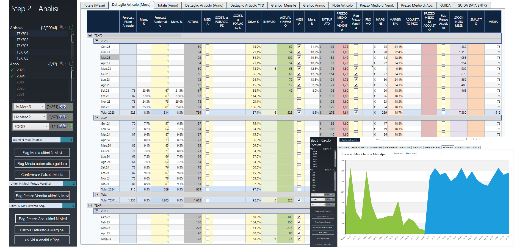This screenshot has height=247, width=514.
Task: Select year 2020 in Anno list
Action: click(20, 88)
